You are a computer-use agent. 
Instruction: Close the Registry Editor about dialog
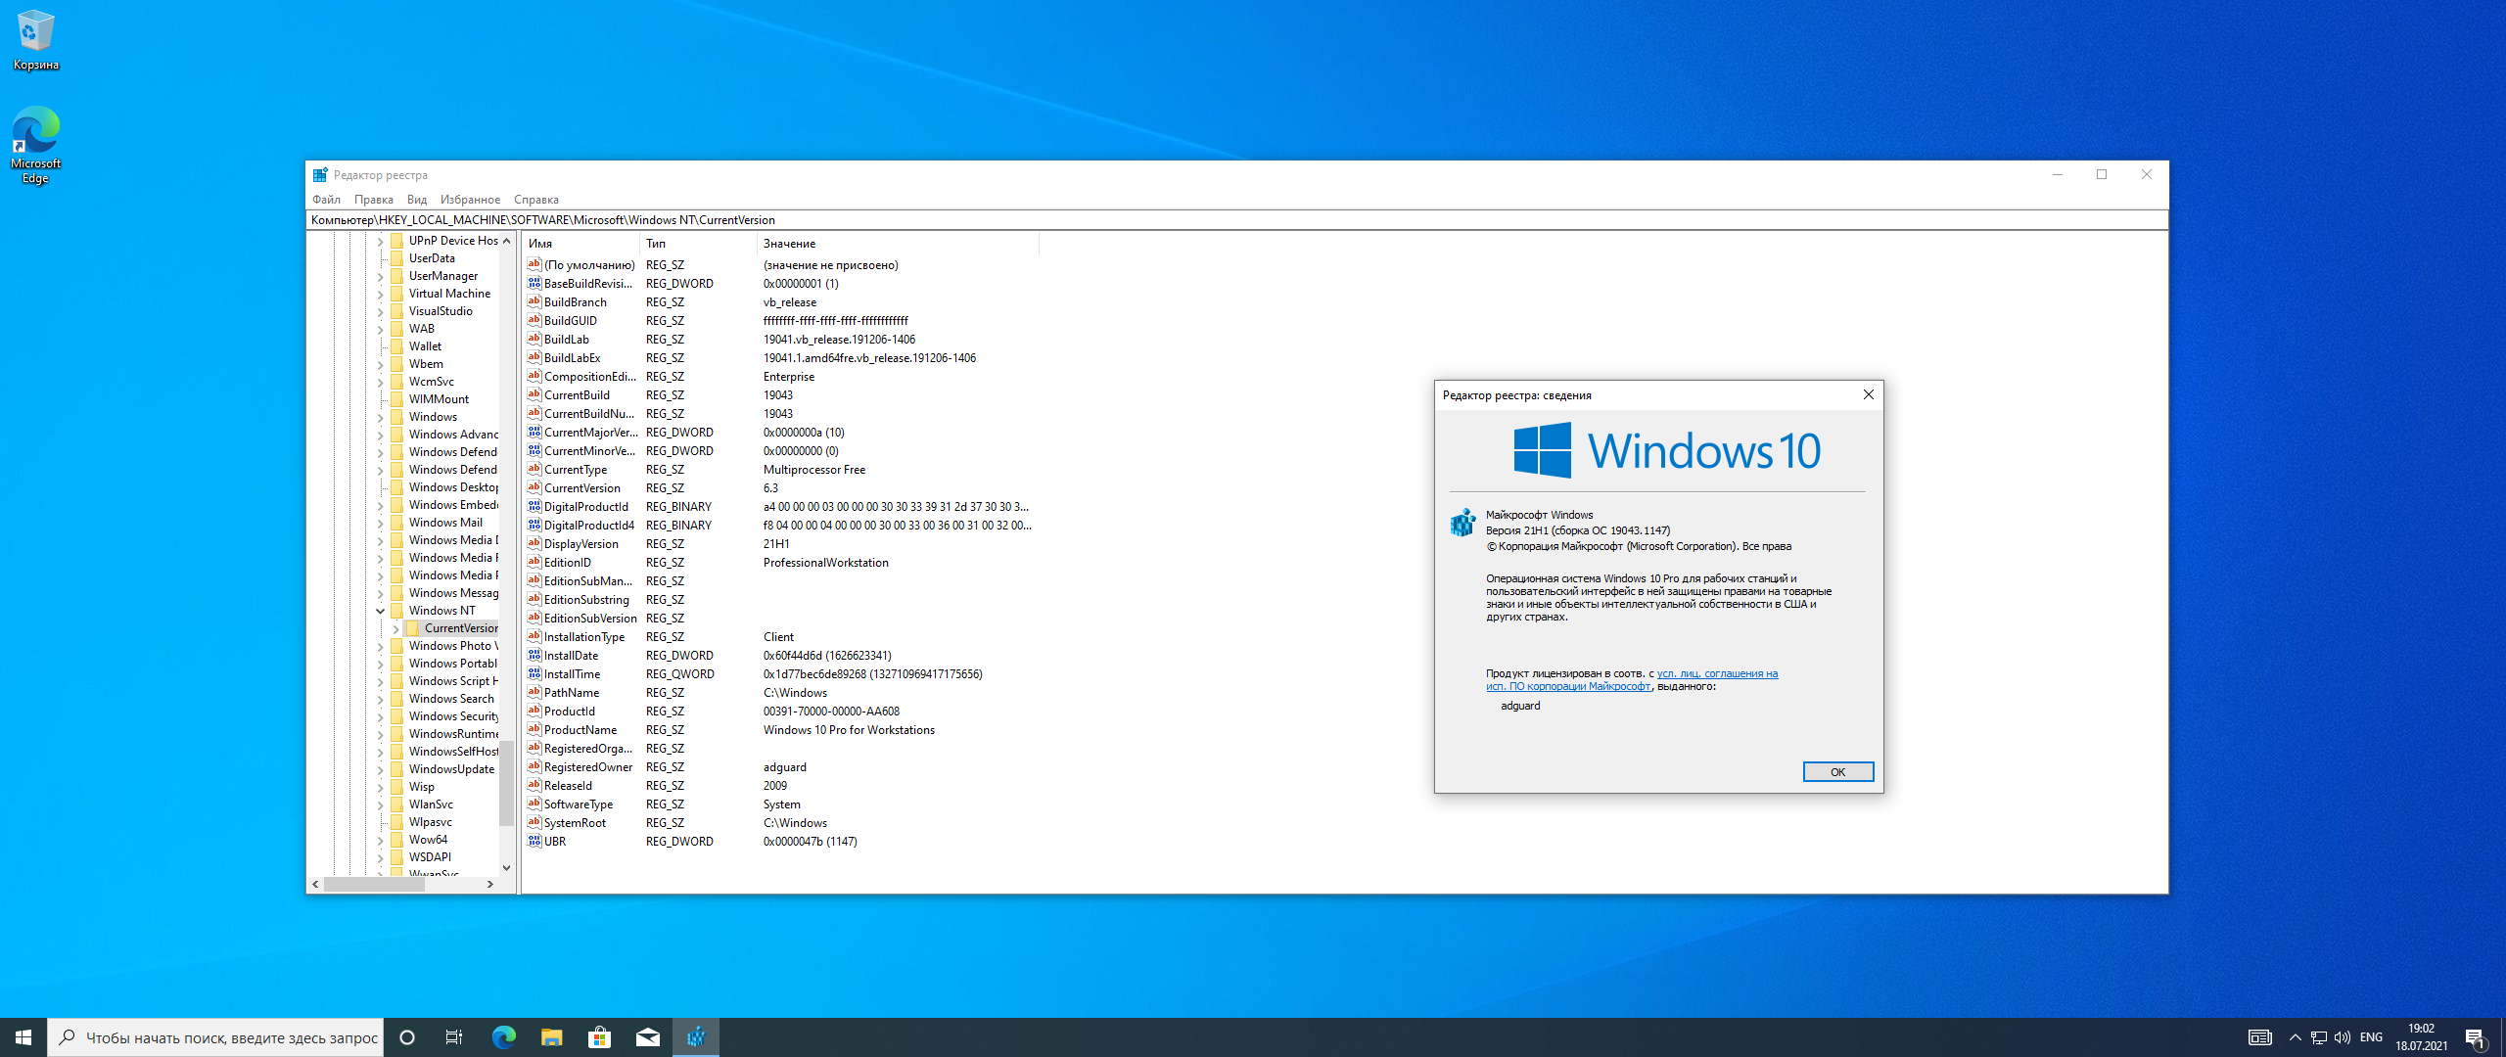[x=1868, y=394]
